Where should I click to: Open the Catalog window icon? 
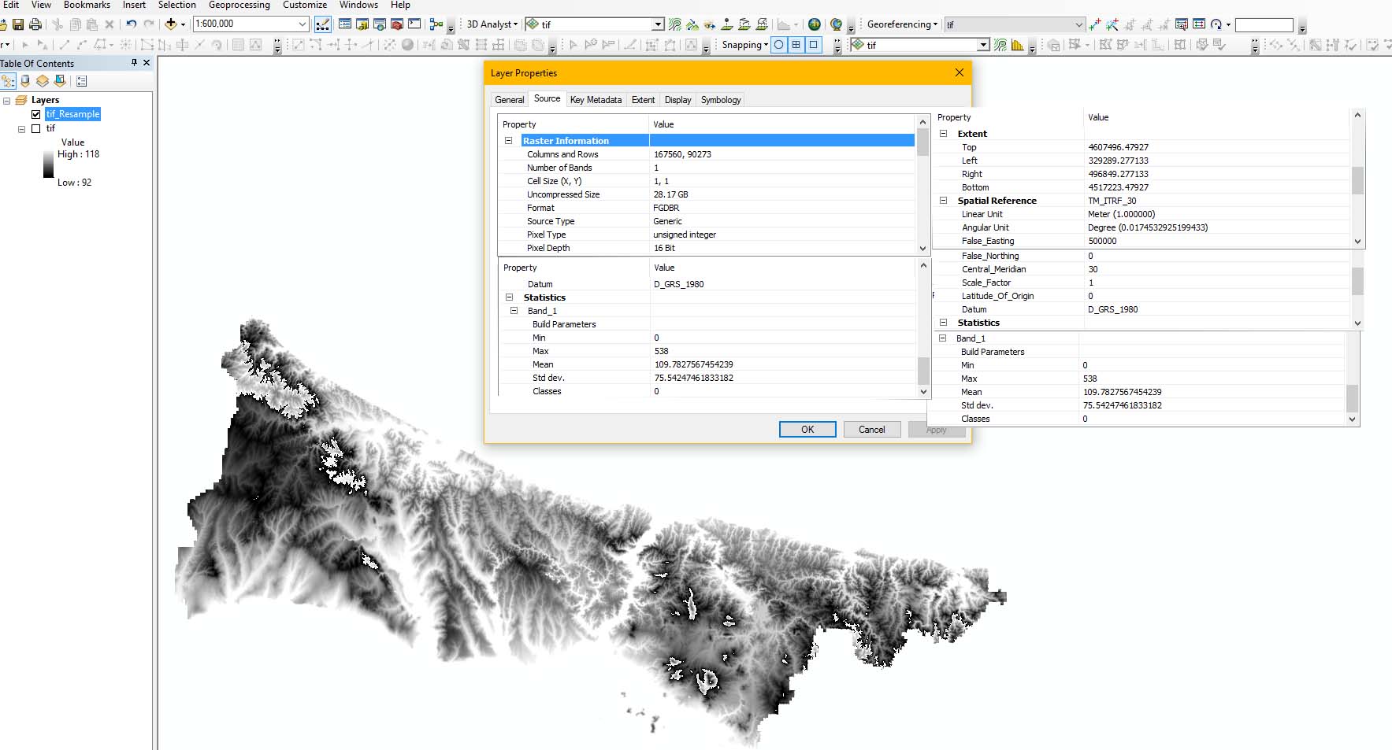click(x=362, y=24)
